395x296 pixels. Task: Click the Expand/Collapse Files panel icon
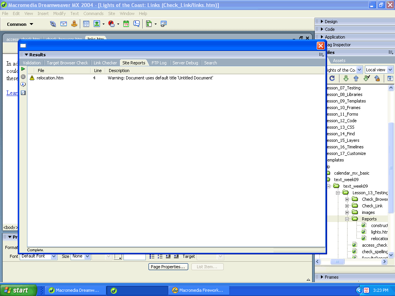[x=390, y=78]
